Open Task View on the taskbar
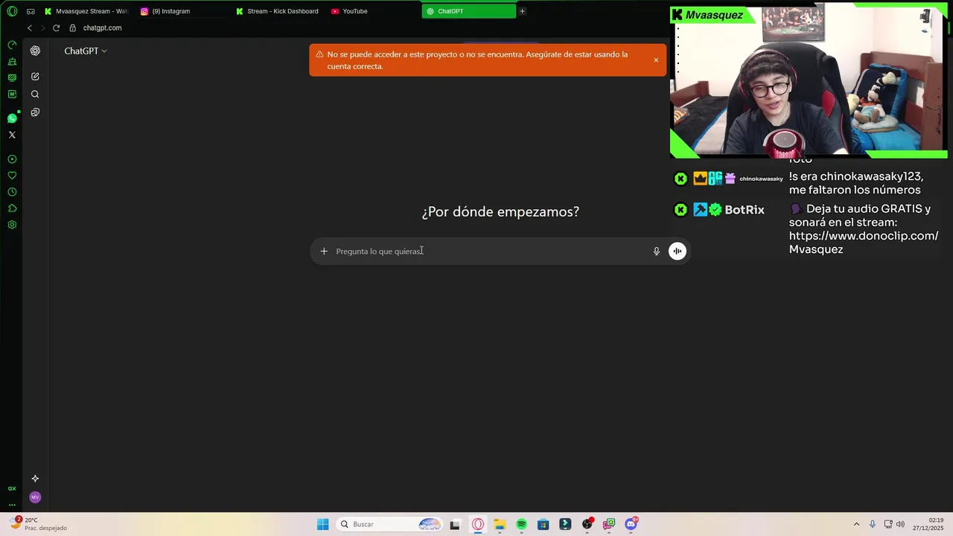This screenshot has width=953, height=536. [455, 524]
